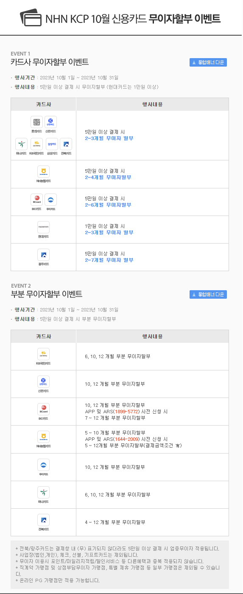Click the '카드사' column header in EVENT 1 table

pyautogui.click(x=43, y=104)
